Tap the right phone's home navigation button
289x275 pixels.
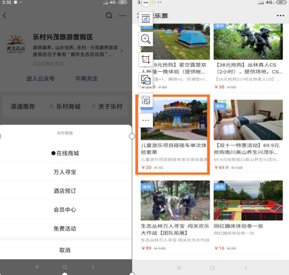click(x=212, y=268)
